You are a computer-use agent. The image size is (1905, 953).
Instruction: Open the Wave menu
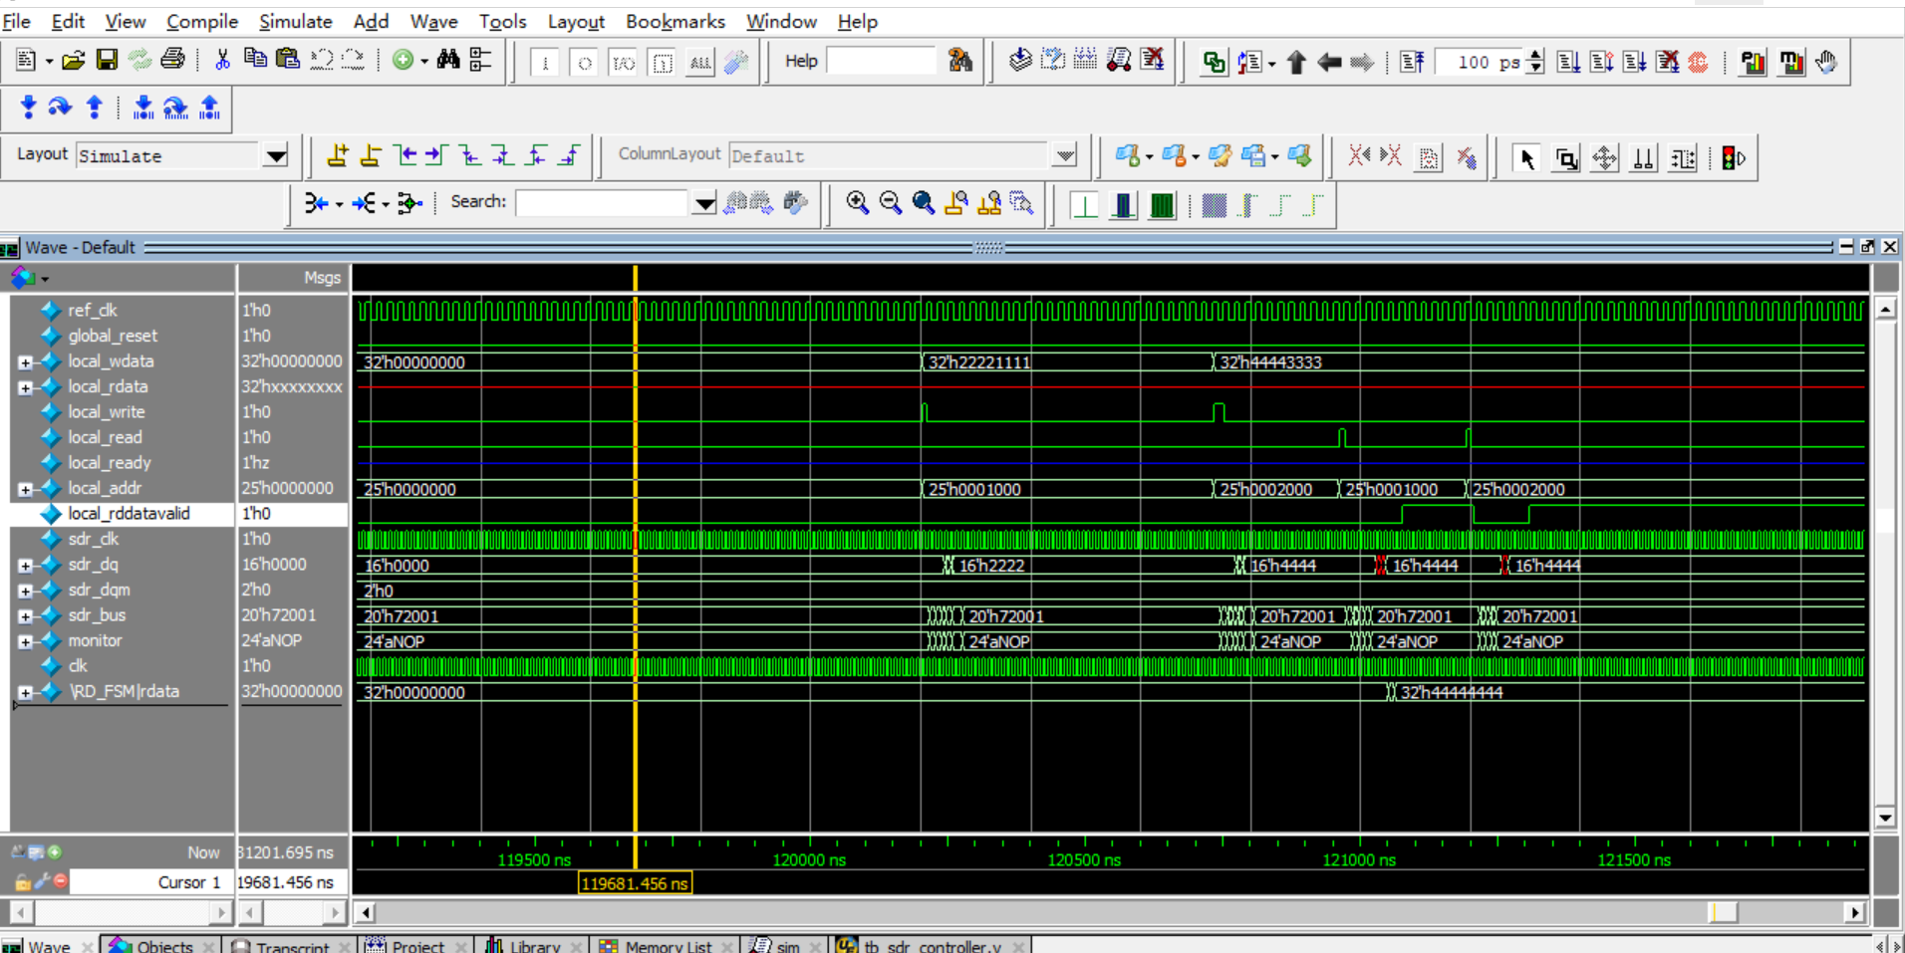[x=434, y=21]
